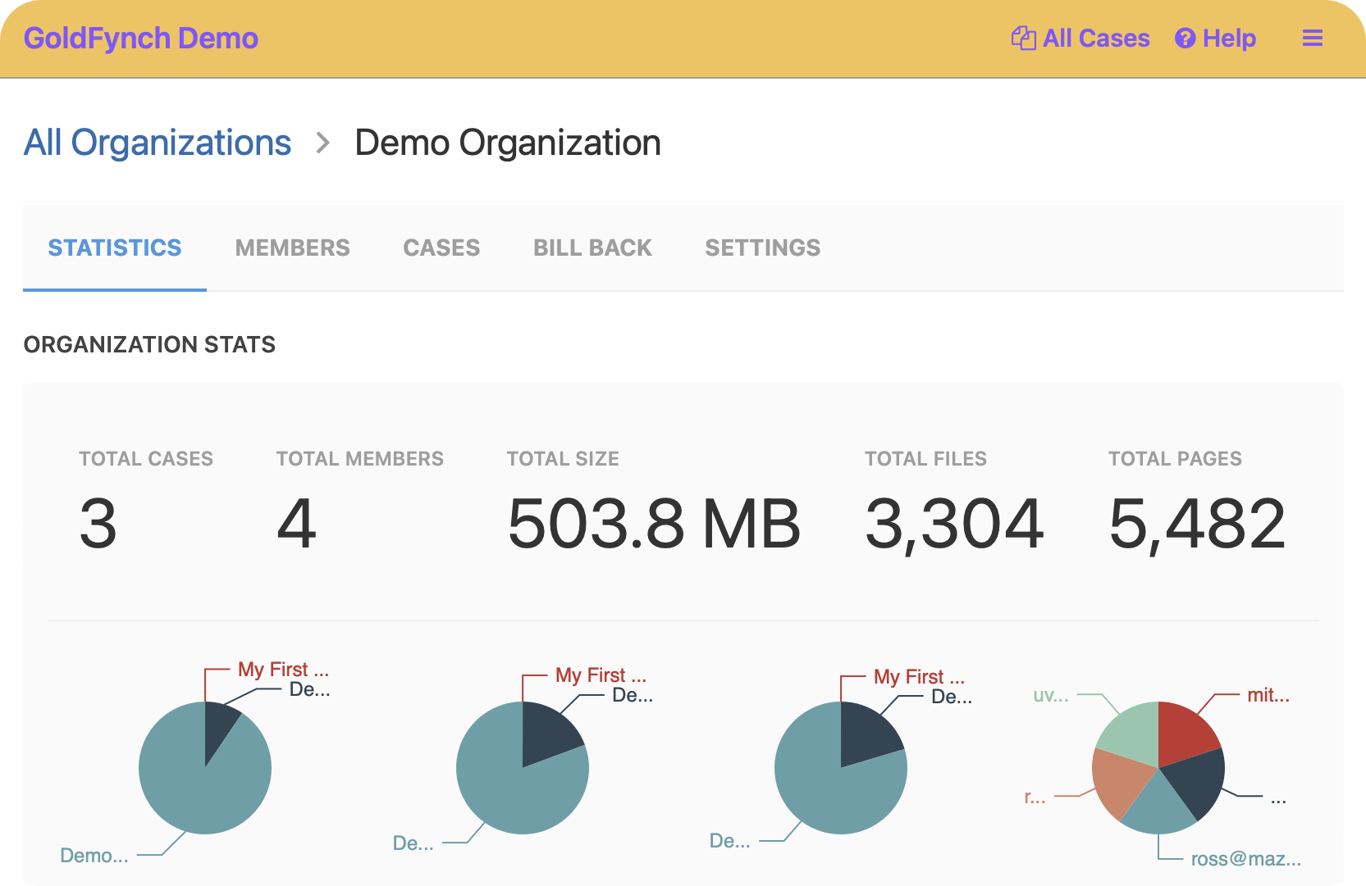1366x886 pixels.
Task: Open the Cases tab
Action: click(441, 248)
